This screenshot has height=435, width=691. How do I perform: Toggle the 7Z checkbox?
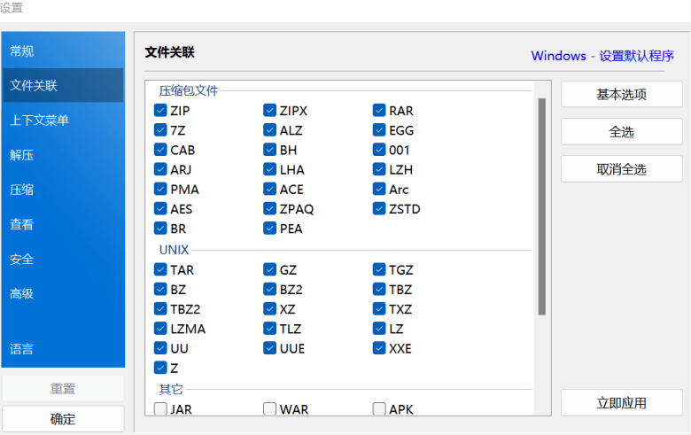pyautogui.click(x=160, y=130)
